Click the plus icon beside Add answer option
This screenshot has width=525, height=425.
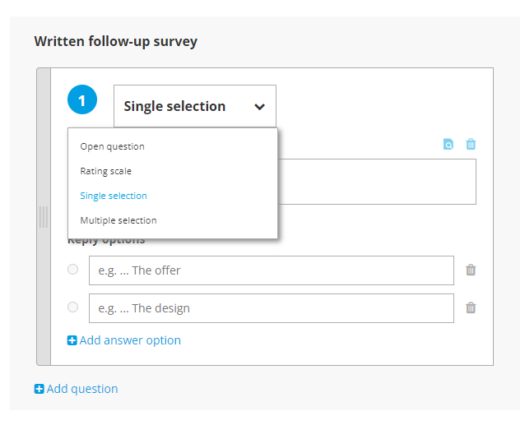click(x=72, y=340)
